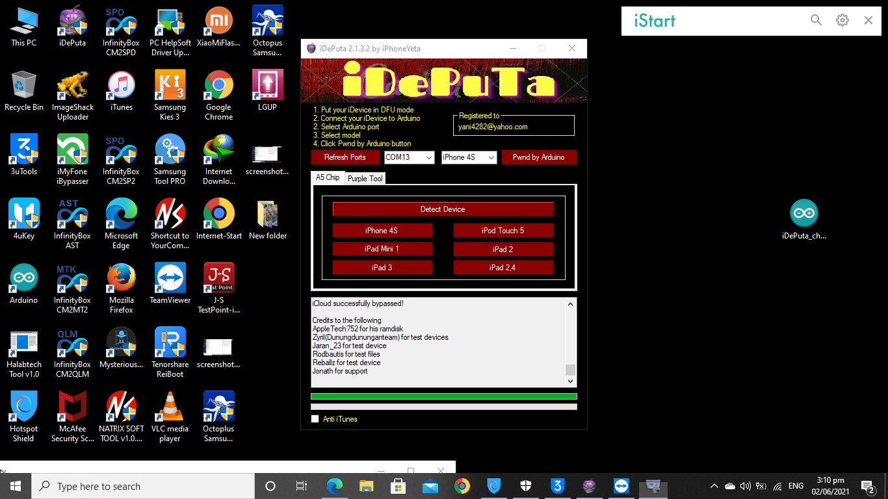Click the taskbar search box

click(143, 486)
